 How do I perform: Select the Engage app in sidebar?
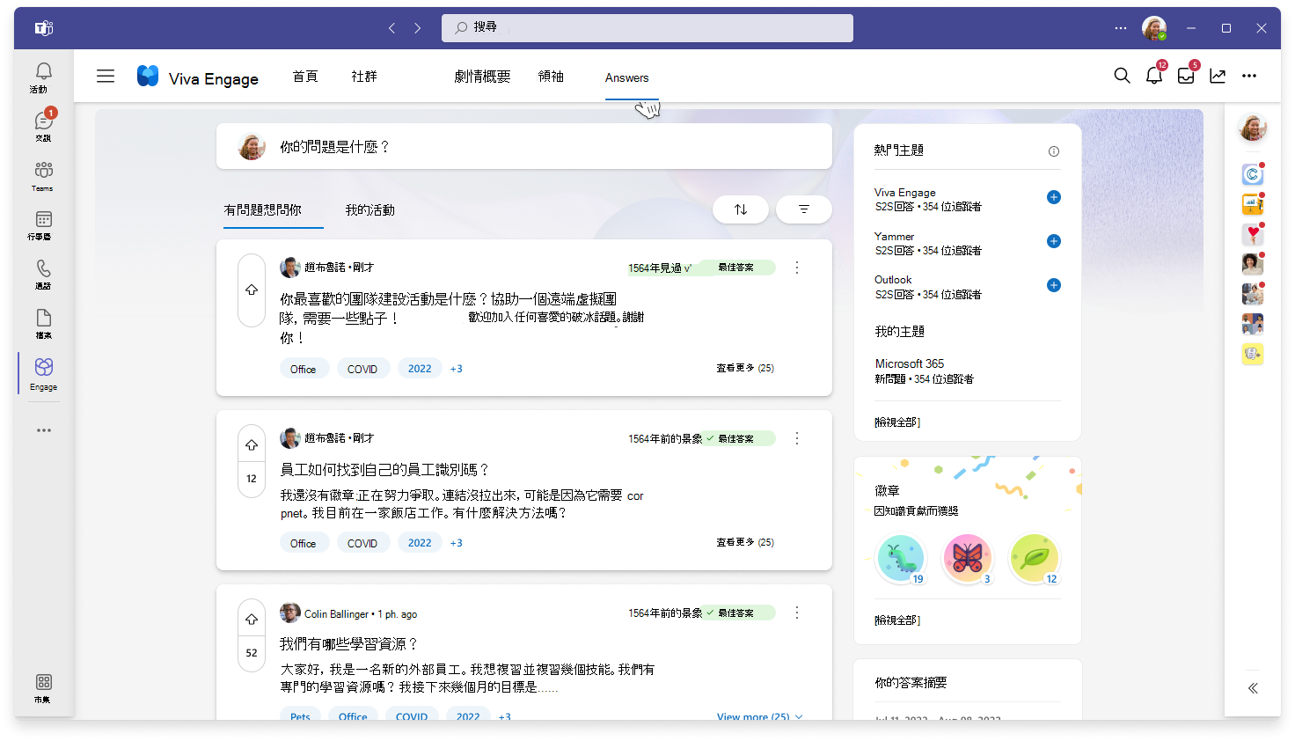tap(43, 373)
